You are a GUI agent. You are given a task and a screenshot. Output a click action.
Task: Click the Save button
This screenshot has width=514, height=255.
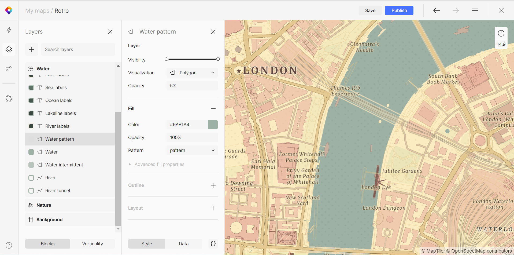[370, 10]
